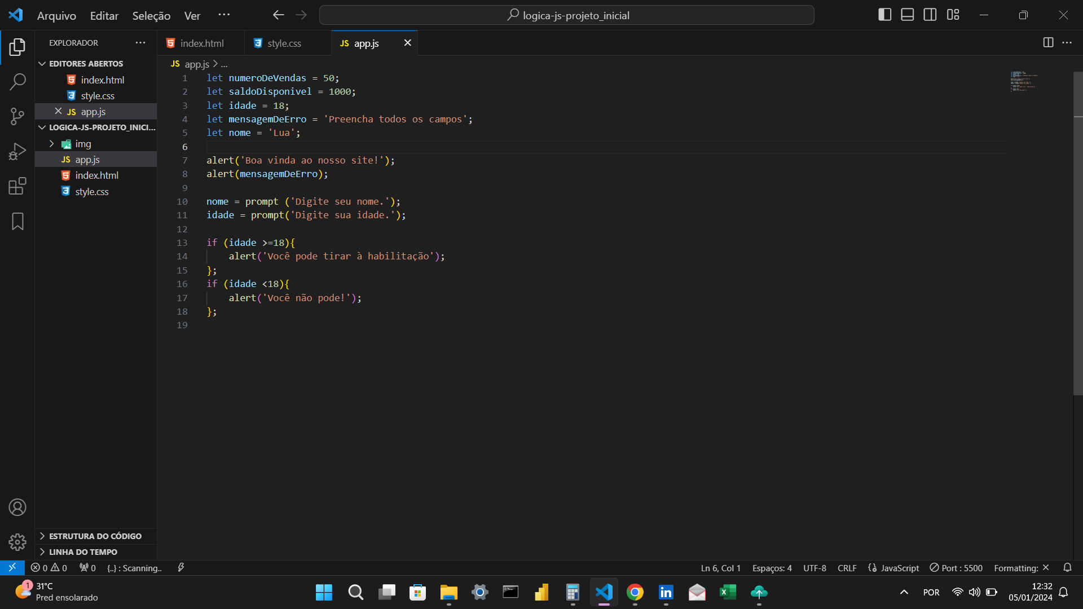Screen dimensions: 1083x609
Task: Switch to the style.css tab
Action: click(288, 43)
